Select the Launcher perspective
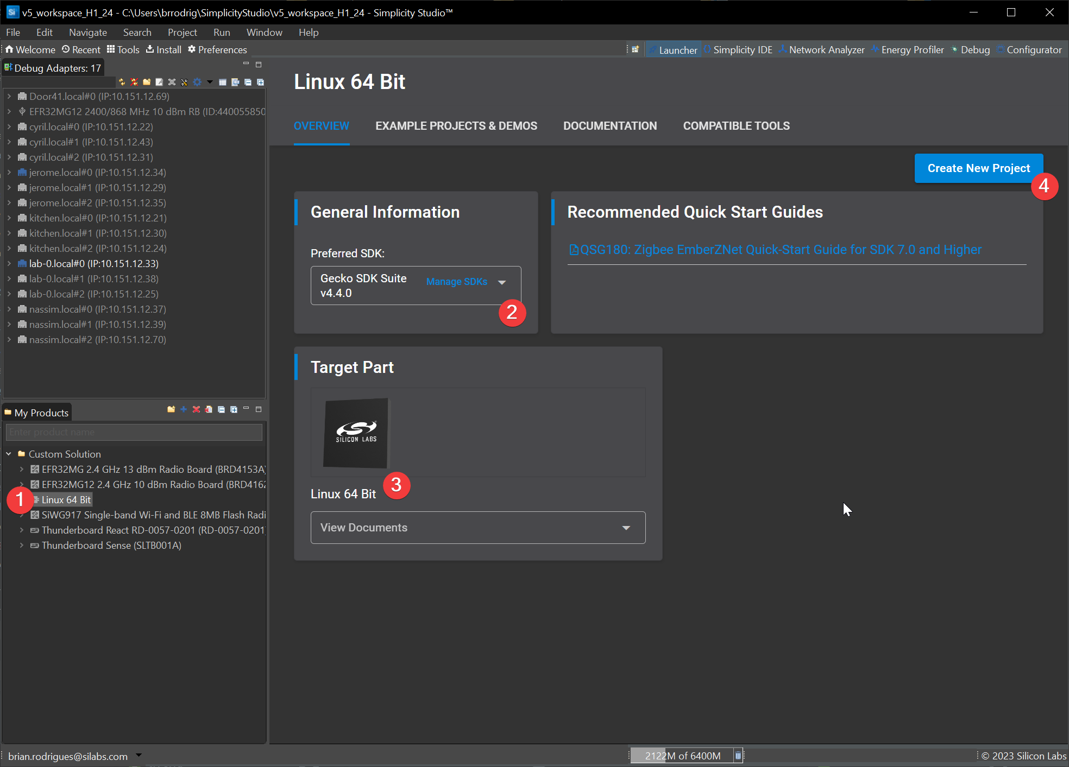 tap(672, 49)
